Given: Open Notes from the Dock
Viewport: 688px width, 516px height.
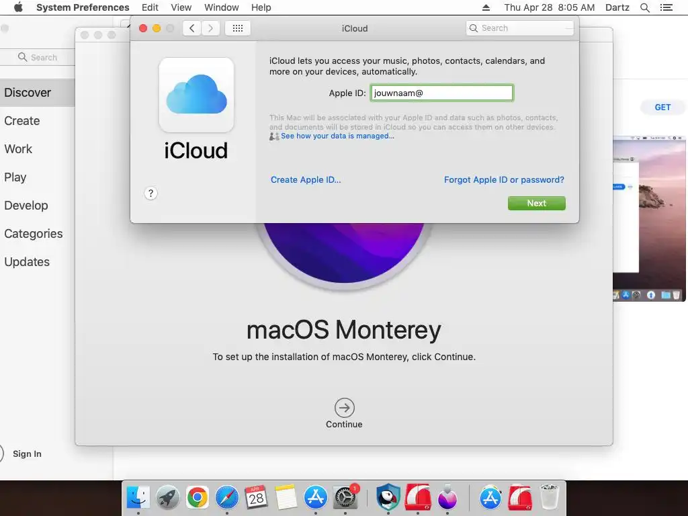Looking at the screenshot, I should tap(286, 497).
